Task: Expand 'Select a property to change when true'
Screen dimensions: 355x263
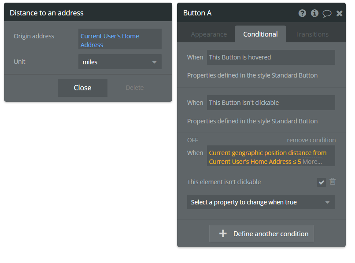Action: (x=261, y=202)
